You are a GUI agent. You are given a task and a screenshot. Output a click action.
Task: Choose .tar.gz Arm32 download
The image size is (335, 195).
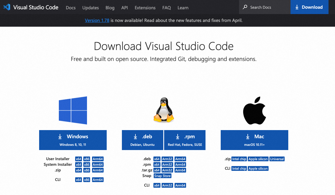(167, 170)
